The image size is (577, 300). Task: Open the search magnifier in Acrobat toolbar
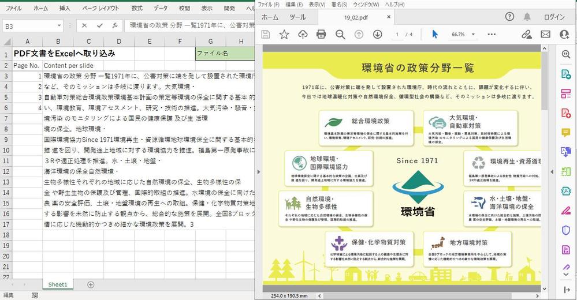pos(340,35)
